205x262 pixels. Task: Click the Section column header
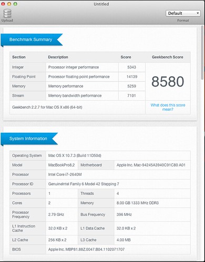pos(19,57)
